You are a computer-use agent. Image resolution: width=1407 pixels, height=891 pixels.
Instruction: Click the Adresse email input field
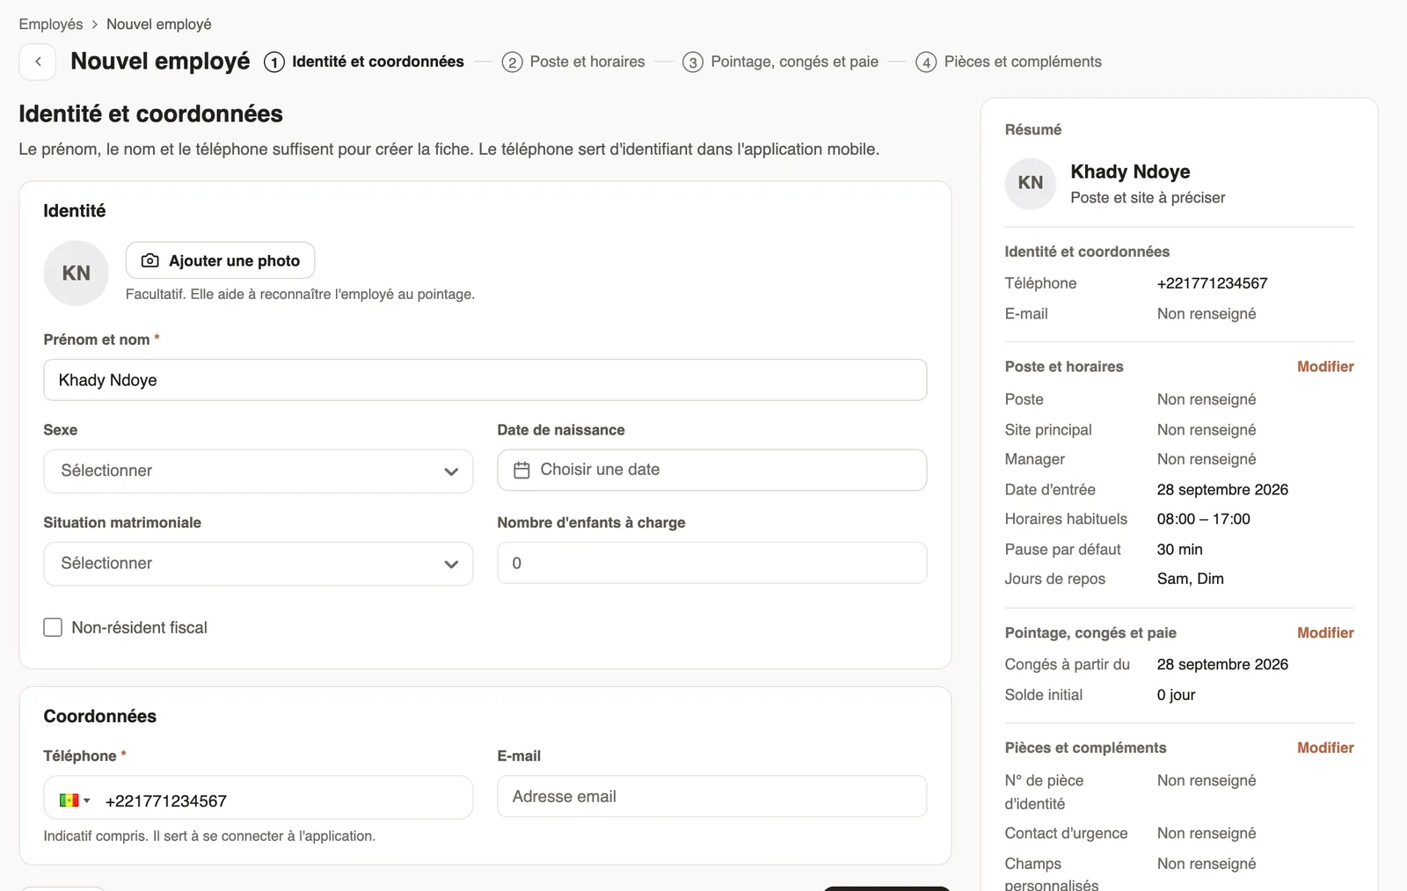[712, 796]
